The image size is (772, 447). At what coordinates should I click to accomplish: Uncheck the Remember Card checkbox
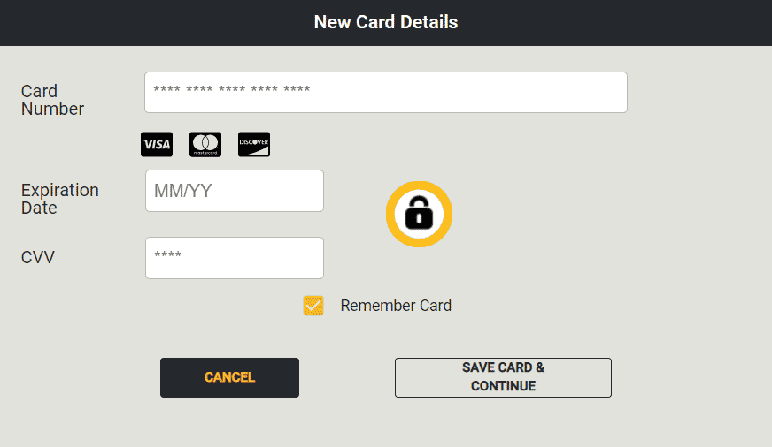(x=313, y=306)
